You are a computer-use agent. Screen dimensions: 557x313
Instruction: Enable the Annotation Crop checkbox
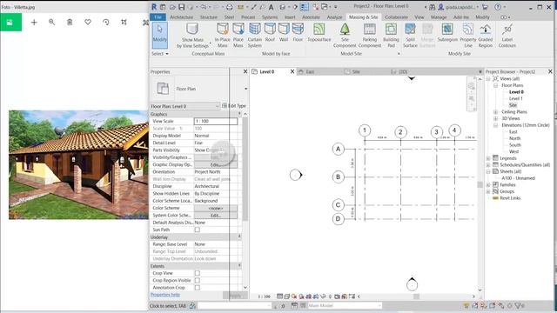click(x=198, y=288)
